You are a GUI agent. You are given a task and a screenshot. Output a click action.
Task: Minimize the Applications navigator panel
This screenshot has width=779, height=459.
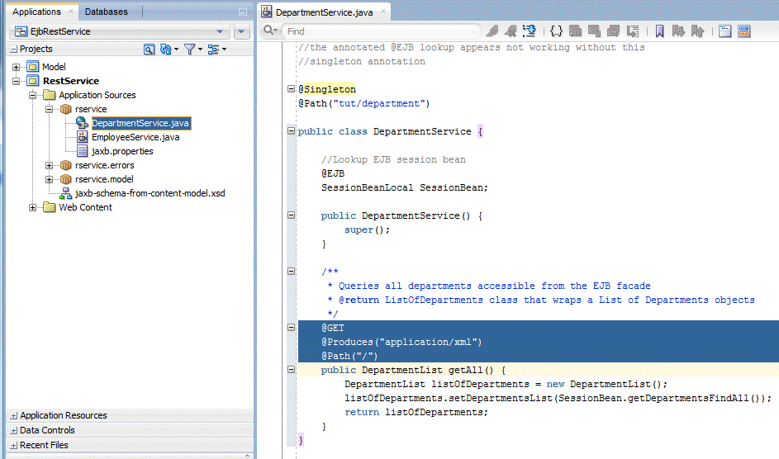[242, 12]
